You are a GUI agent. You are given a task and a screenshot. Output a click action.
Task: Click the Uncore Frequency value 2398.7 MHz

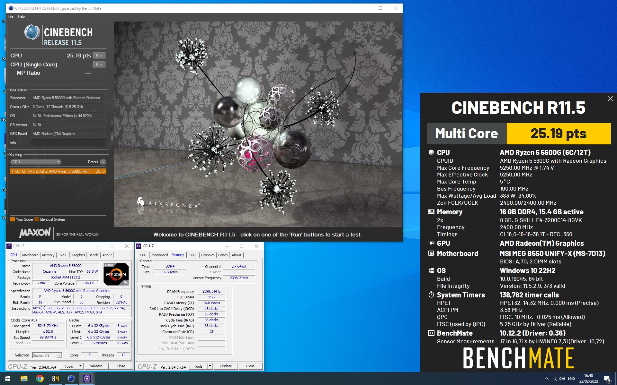[239, 278]
